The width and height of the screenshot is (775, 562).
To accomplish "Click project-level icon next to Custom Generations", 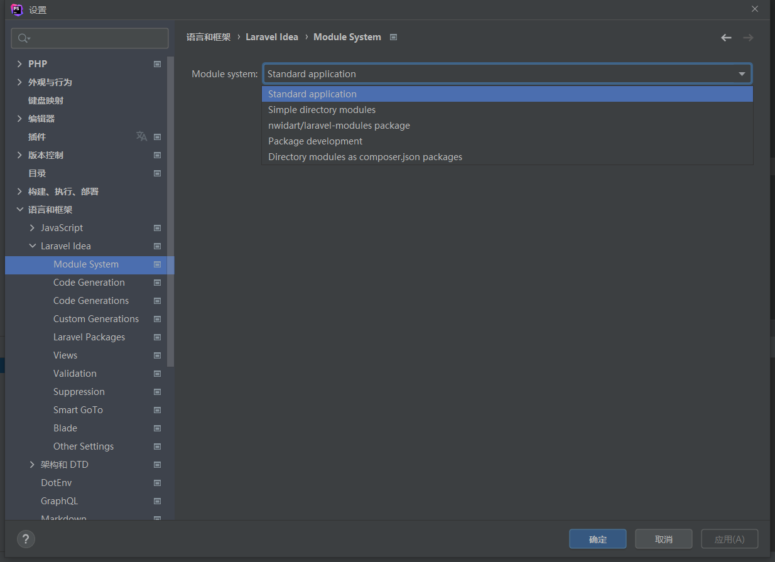I will 158,319.
